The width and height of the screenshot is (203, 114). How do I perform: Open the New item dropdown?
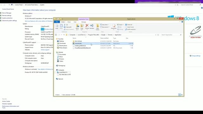104,25
